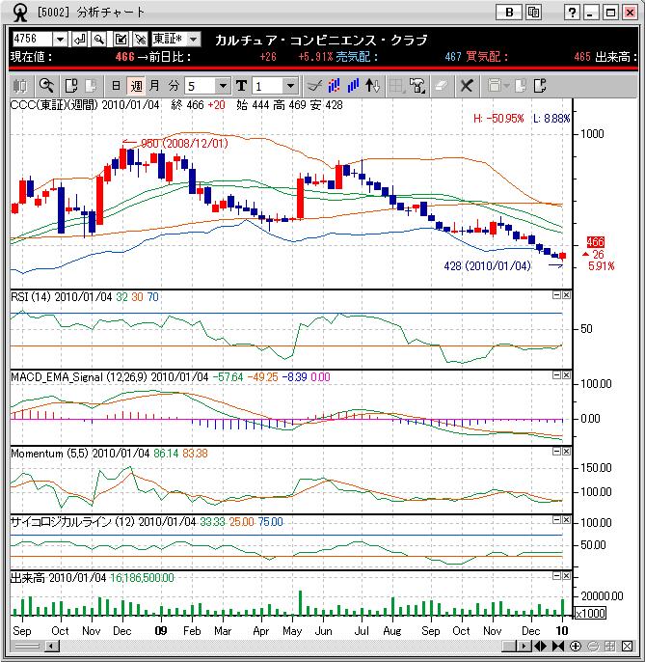The width and height of the screenshot is (645, 662).
Task: Click the crossed-out pointer icon in the black header
Action: coord(140,40)
